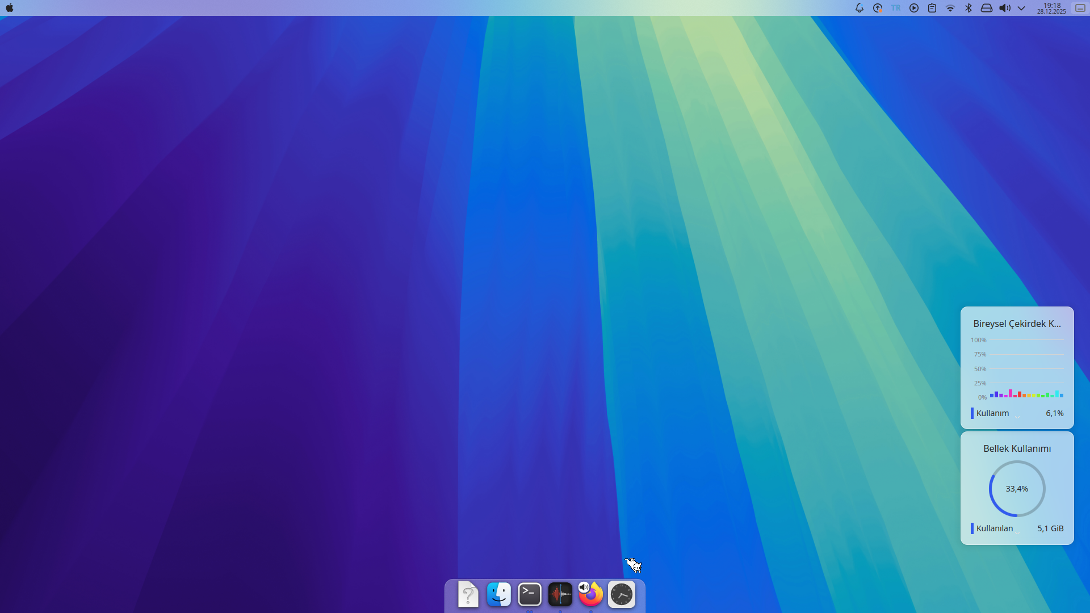Image resolution: width=1090 pixels, height=613 pixels.
Task: Open the unknown file question mark dock icon
Action: point(468,595)
